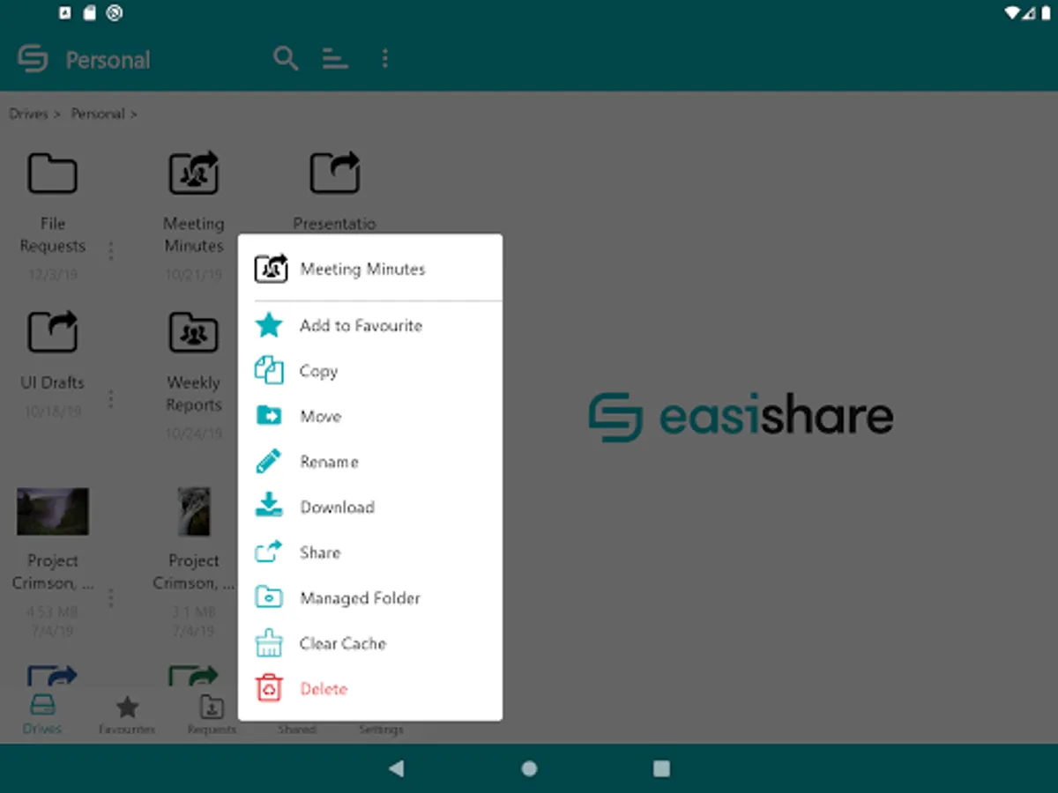Switch to the Settings tab
The width and height of the screenshot is (1058, 793).
pos(381,729)
